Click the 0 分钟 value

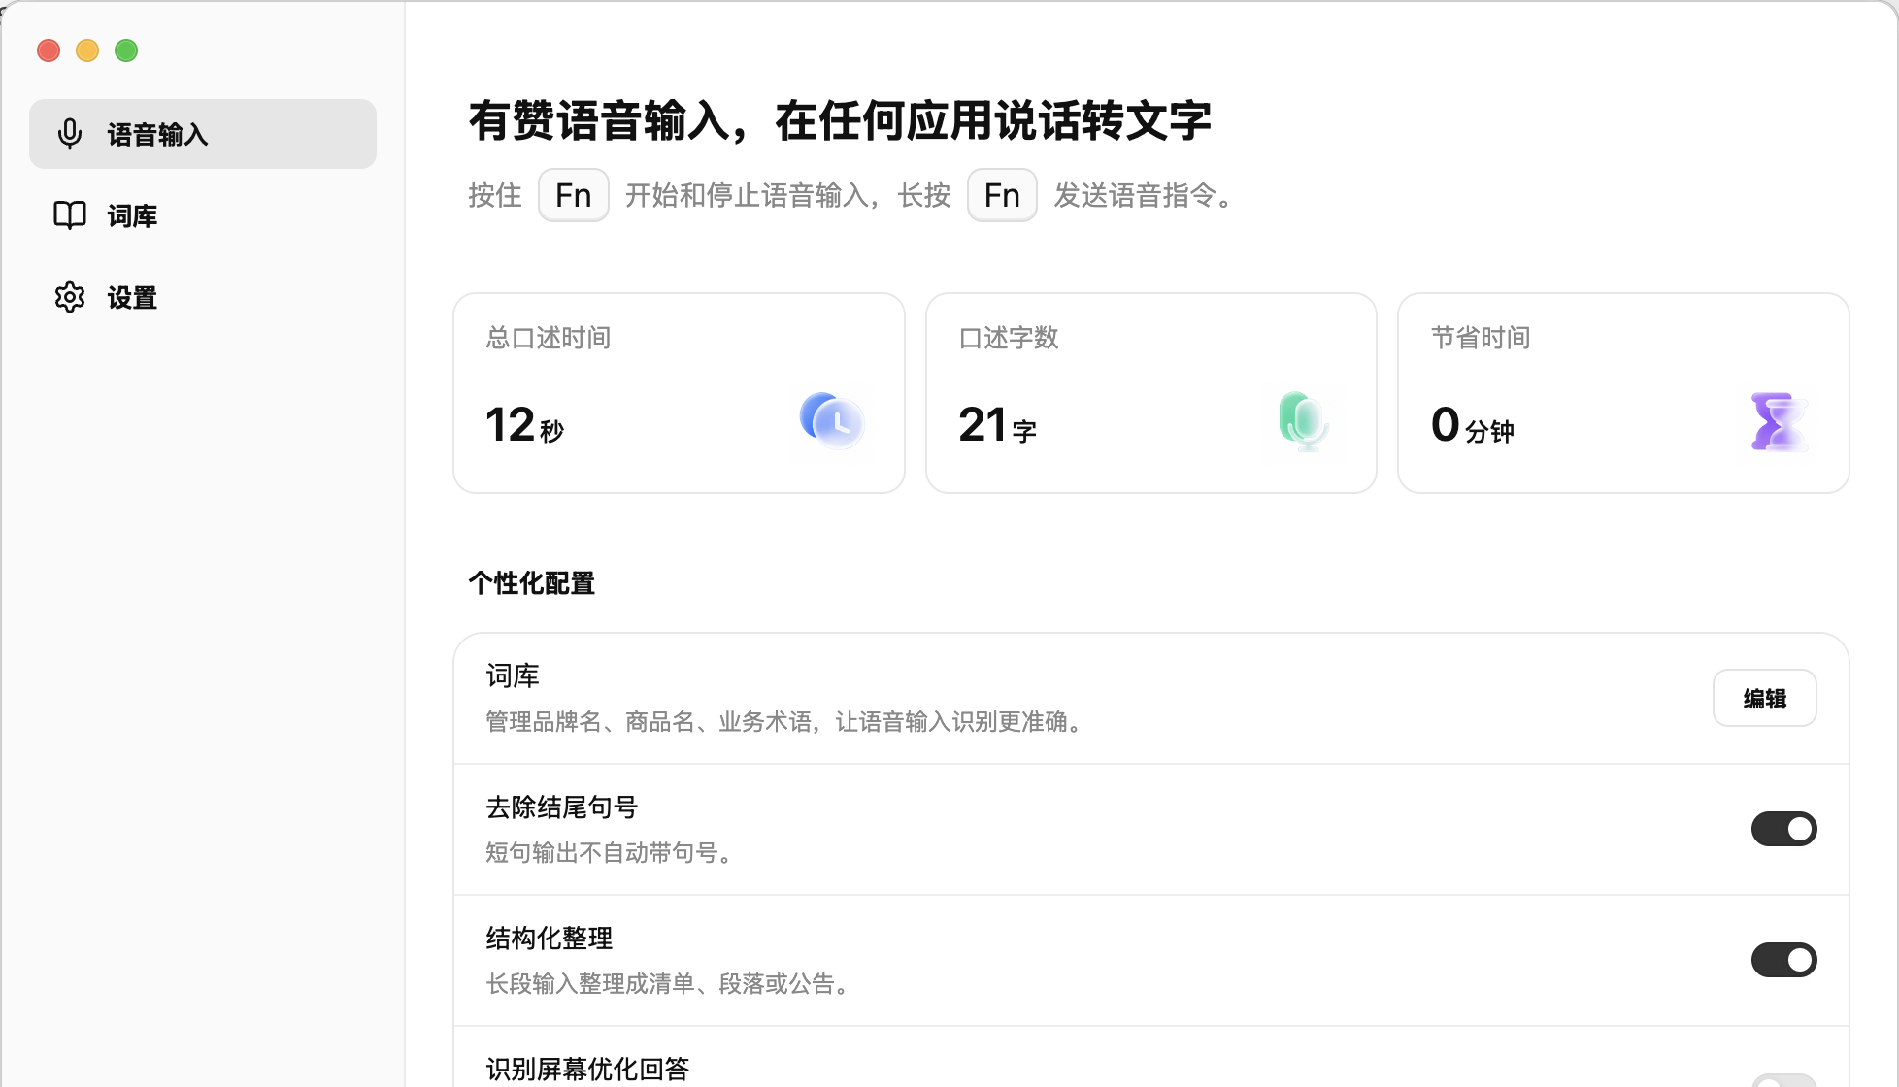pyautogui.click(x=1473, y=425)
